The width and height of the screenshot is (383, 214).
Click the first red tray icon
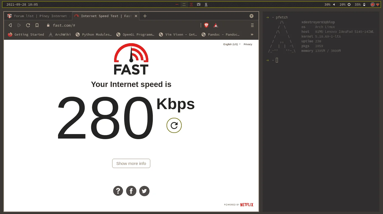tap(372, 4)
